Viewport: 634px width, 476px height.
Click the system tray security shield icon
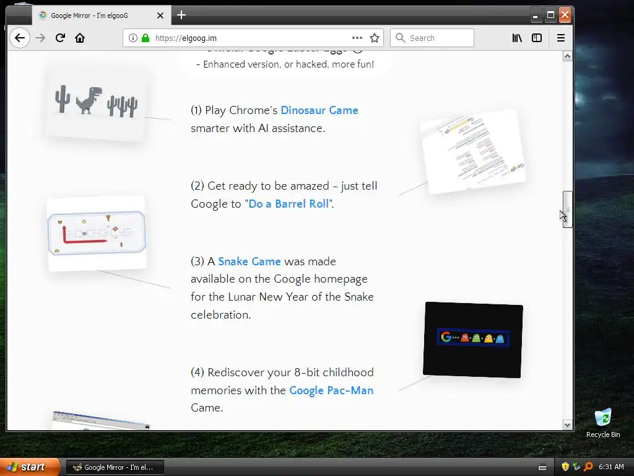tap(565, 467)
